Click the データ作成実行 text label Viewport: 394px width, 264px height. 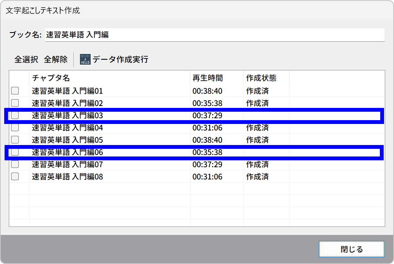coord(120,60)
